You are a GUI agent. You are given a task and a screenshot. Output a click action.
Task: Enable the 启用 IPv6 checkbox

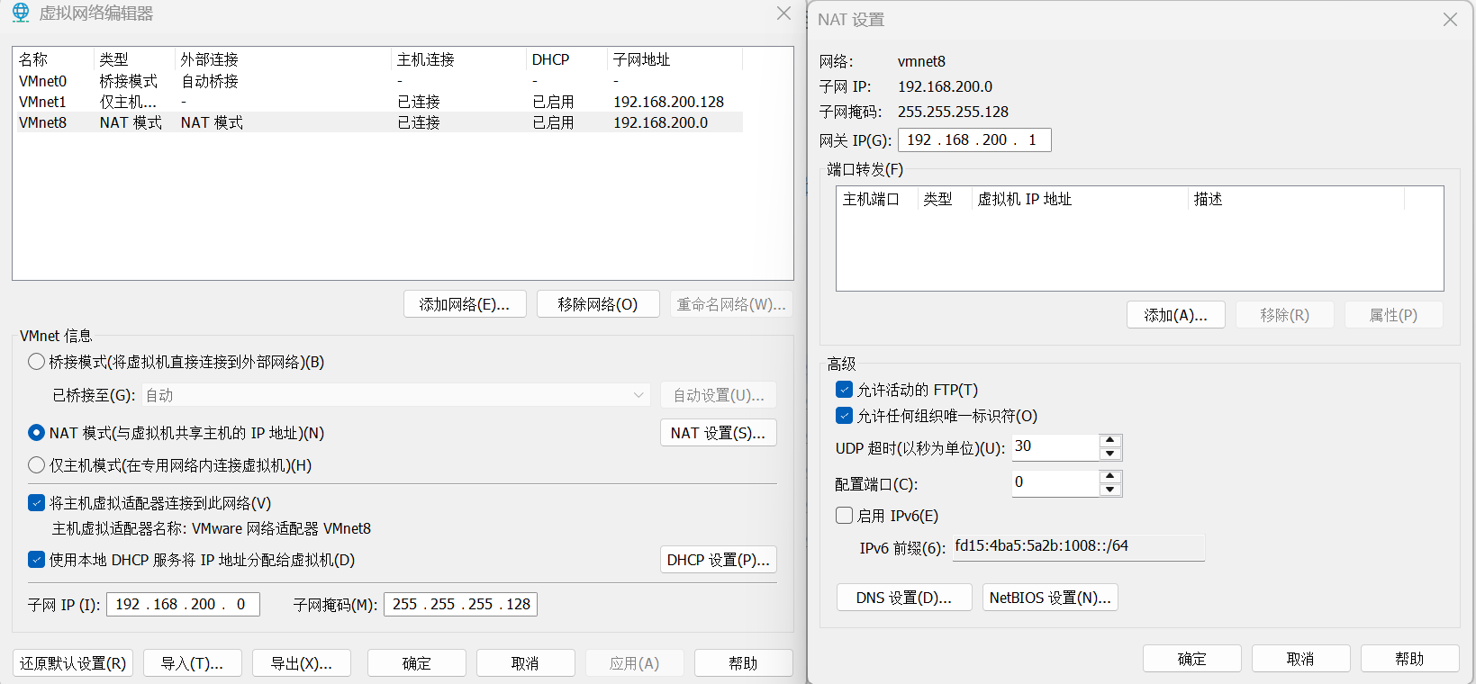844,516
